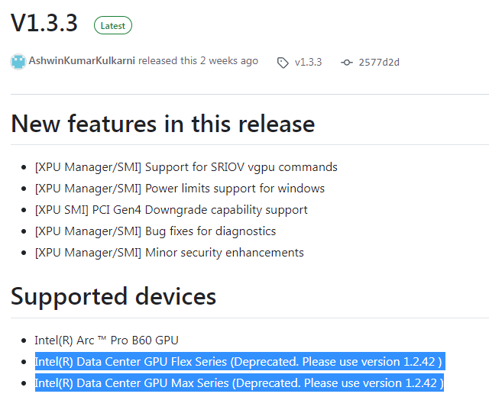Click the AshwinKumarKulkarni avatar icon
The image size is (489, 397).
18,61
